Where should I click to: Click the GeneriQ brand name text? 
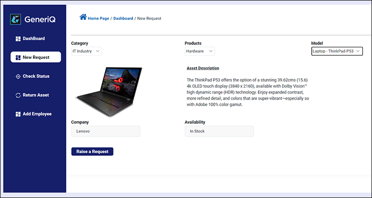coord(40,19)
